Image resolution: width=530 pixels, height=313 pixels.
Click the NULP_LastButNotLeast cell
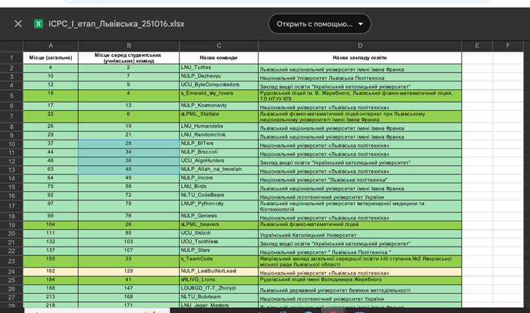(x=219, y=272)
